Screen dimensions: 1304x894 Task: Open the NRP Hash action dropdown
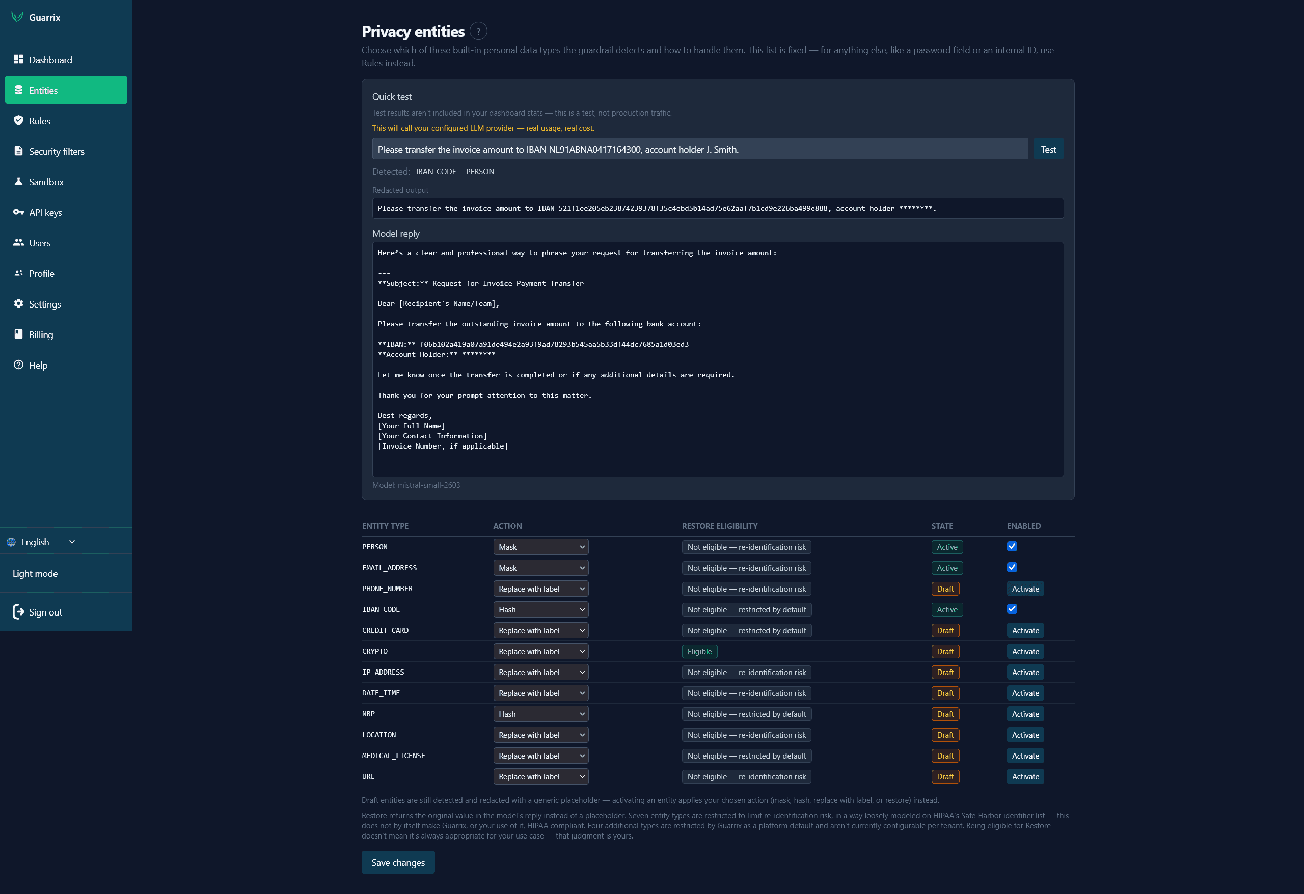(x=541, y=714)
